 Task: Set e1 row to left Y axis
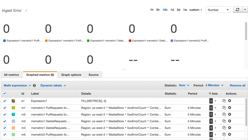[x=211, y=101]
